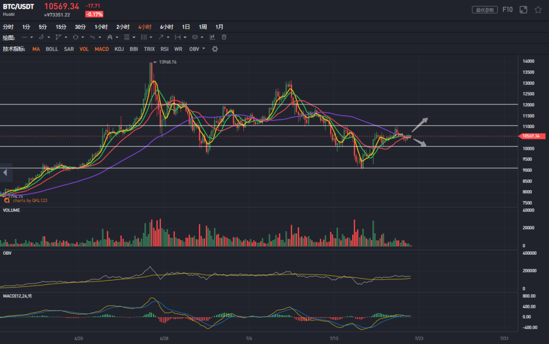Click the chart bars icon in drawing toolbar
Image resolution: width=549 pixels, height=344 pixels.
click(212, 37)
